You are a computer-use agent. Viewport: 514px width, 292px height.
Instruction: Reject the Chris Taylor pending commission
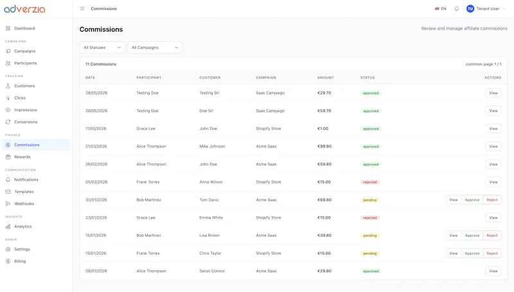[492, 253]
